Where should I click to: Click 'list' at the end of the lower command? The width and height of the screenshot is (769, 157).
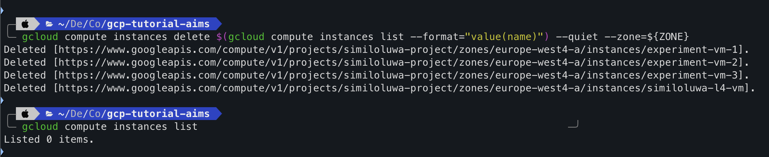coord(186,127)
